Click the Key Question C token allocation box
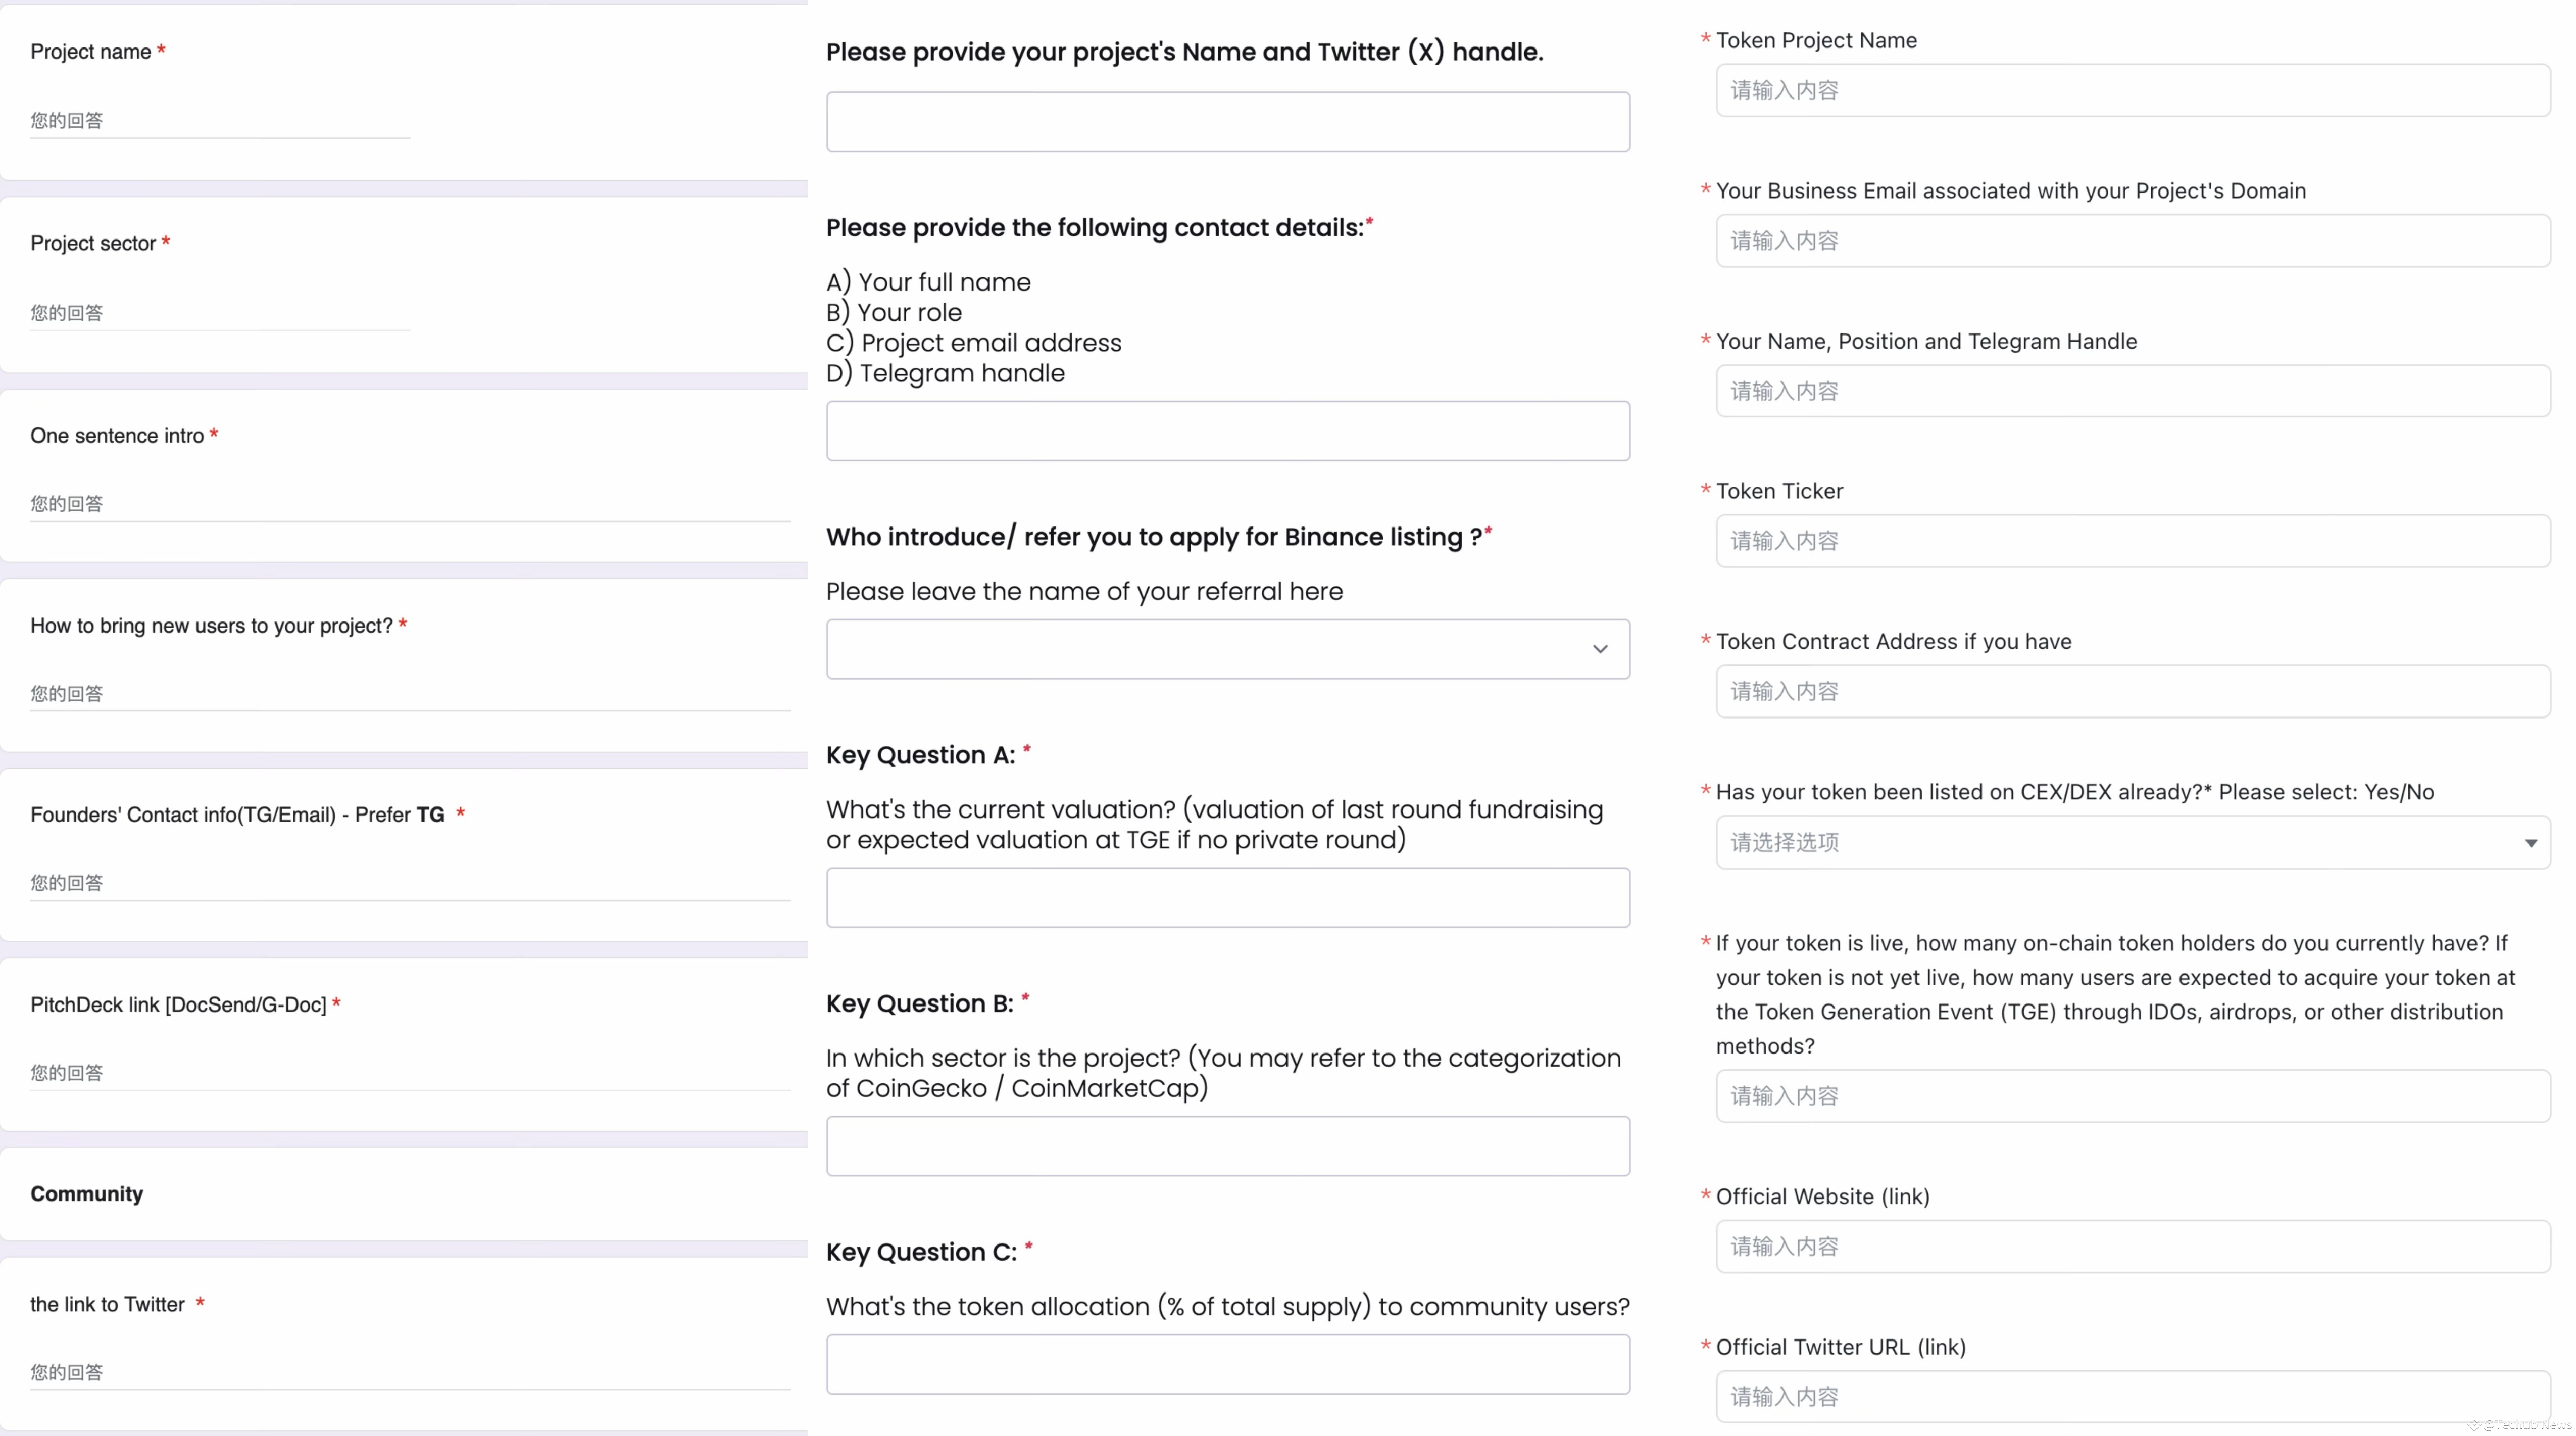The height and width of the screenshot is (1436, 2576). [1227, 1364]
